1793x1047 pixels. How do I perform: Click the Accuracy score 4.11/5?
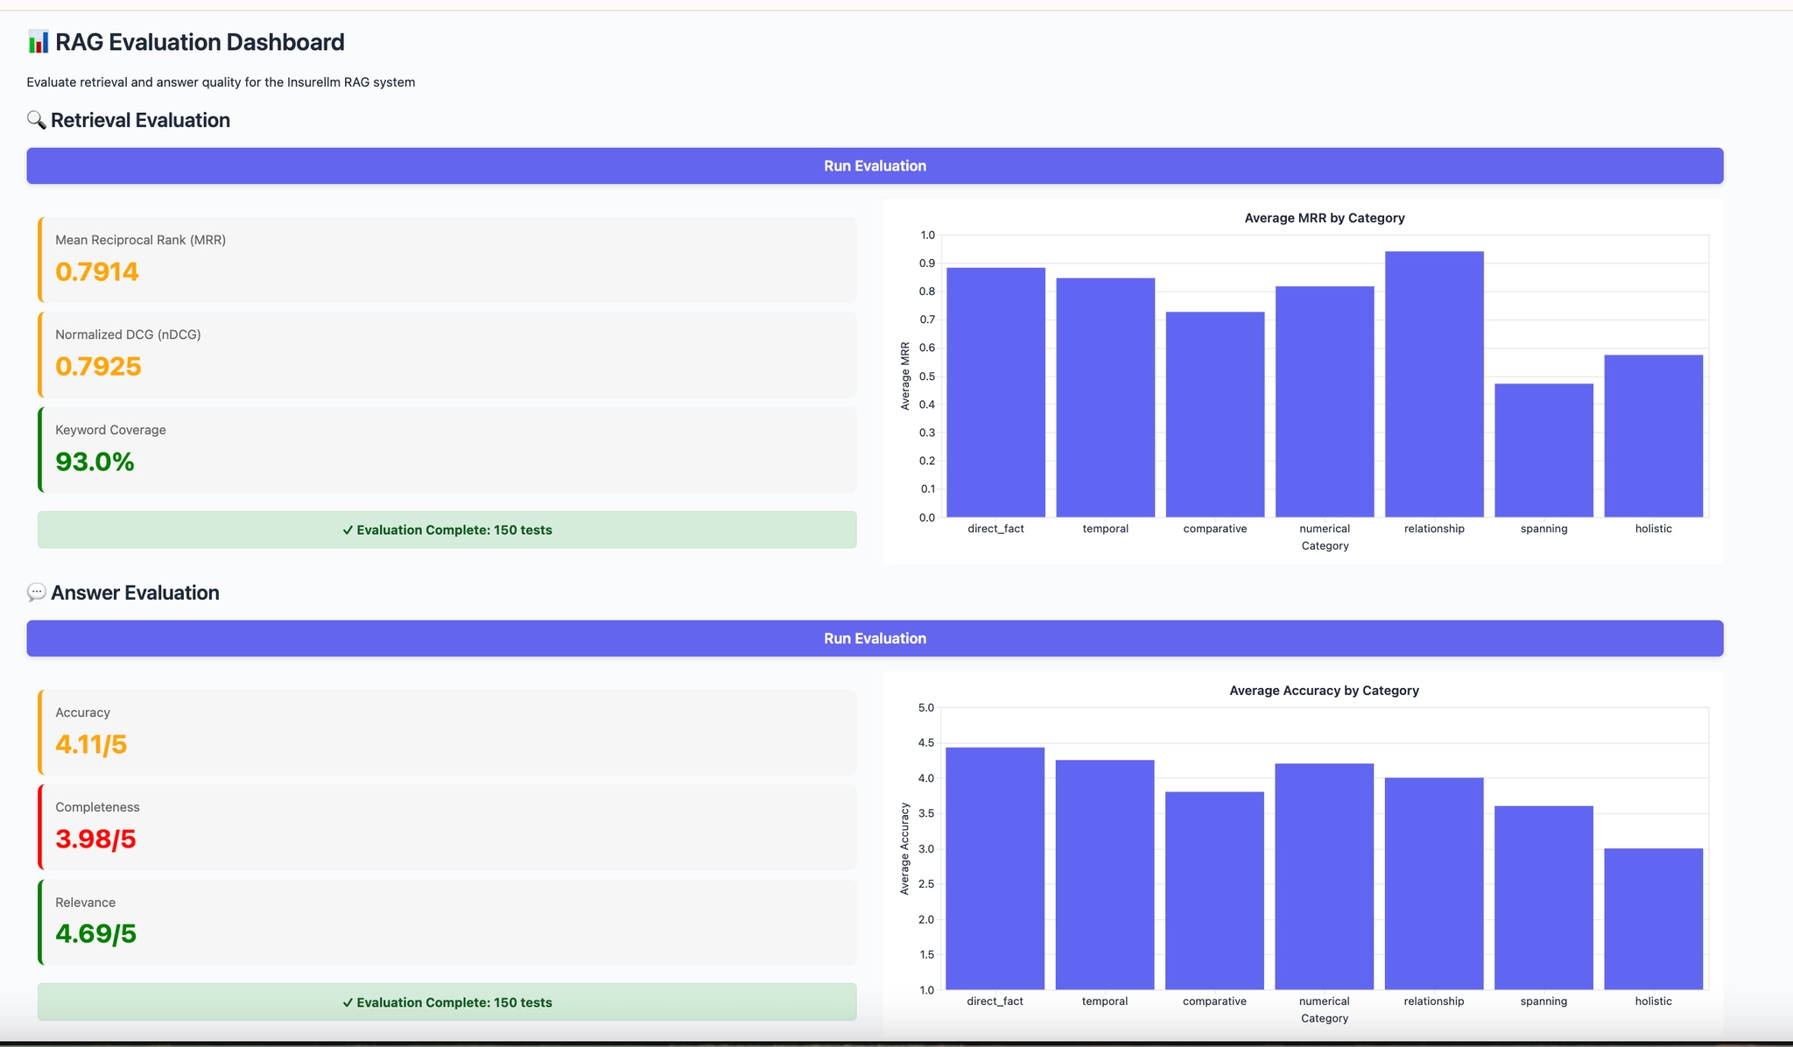91,744
